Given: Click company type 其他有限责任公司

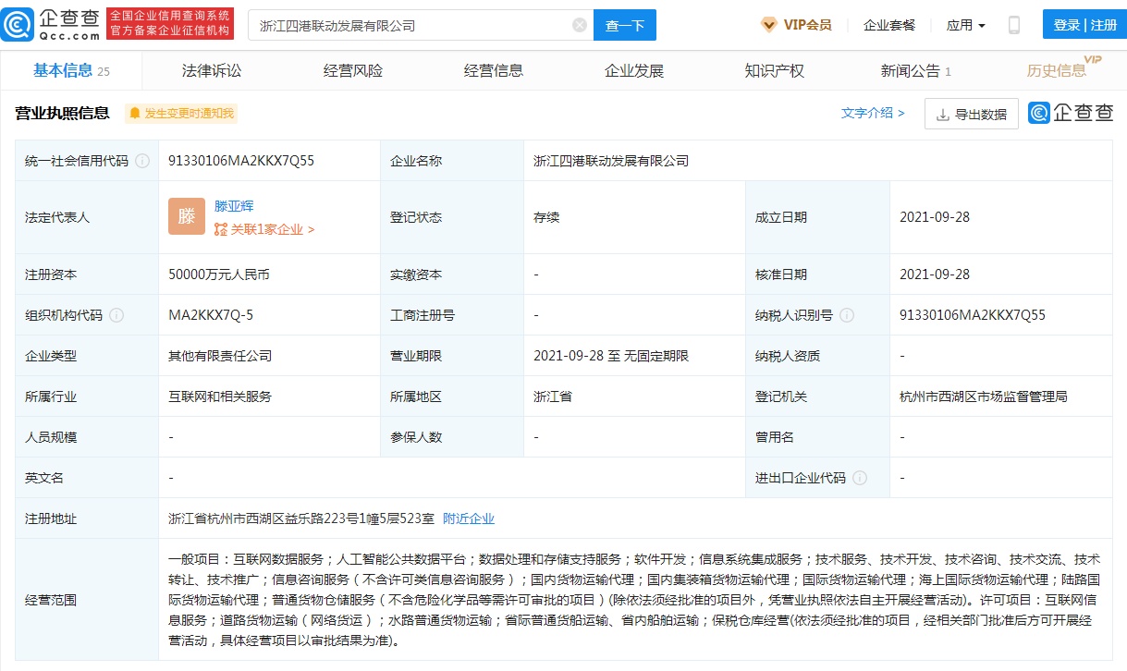Looking at the screenshot, I should [x=220, y=356].
